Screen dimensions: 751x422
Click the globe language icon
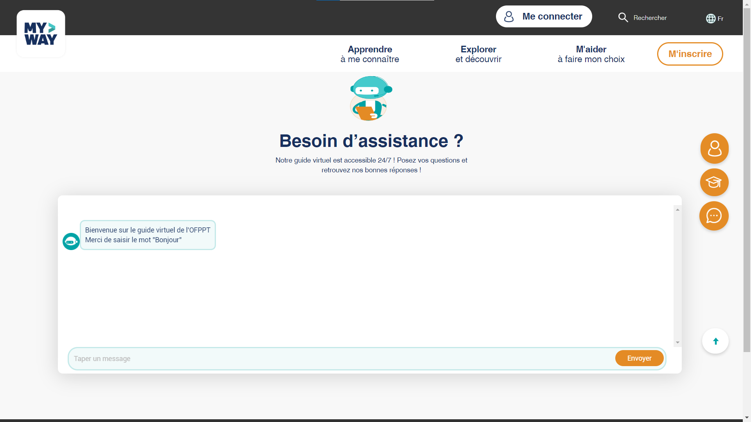coord(710,18)
